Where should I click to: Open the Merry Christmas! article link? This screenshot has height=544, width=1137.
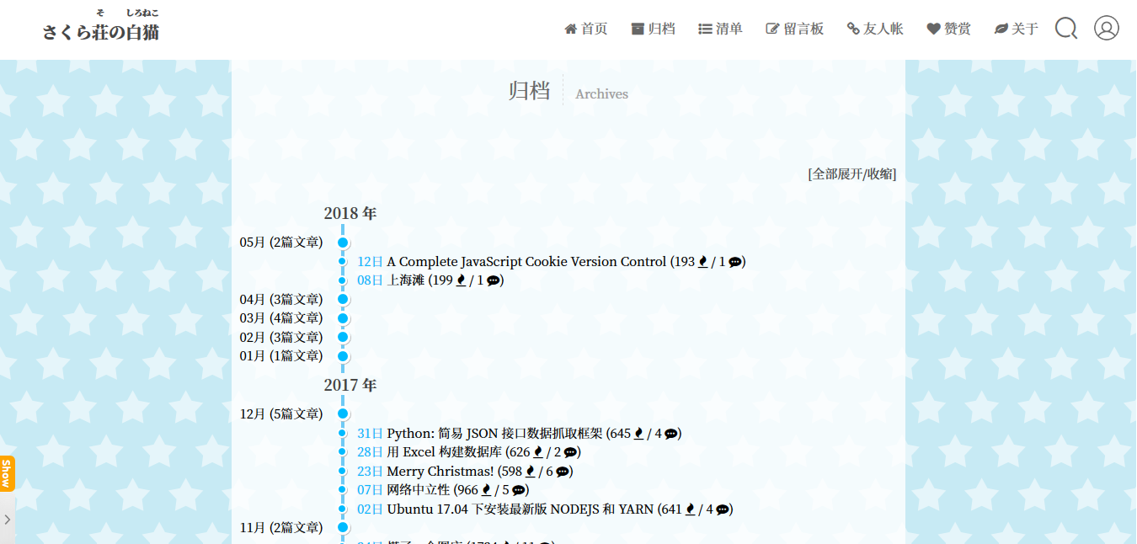pos(440,471)
